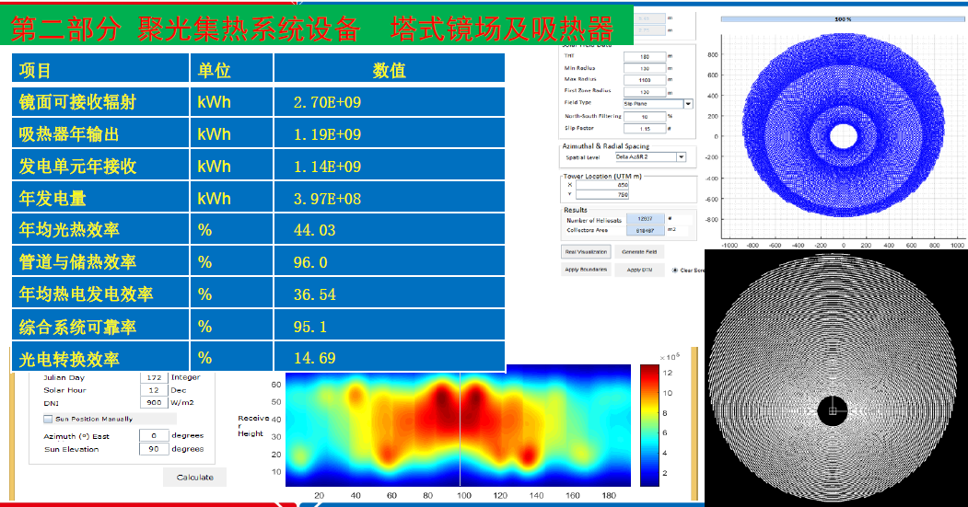Viewport: 968px width, 507px height.
Task: Edit the Max Radius input field
Action: pos(645,80)
